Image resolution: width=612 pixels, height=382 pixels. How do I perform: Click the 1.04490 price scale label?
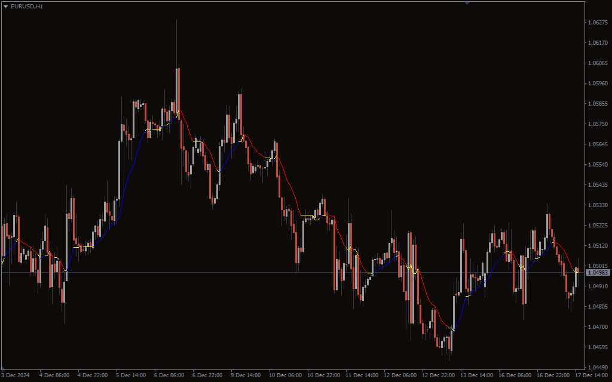pos(598,367)
